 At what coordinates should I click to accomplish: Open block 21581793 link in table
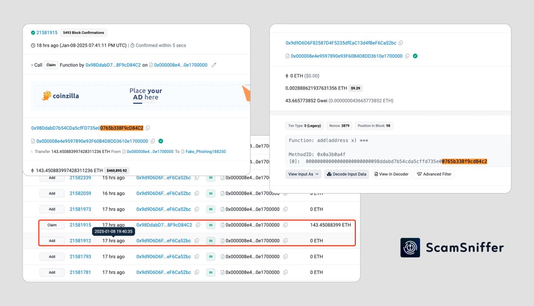[x=80, y=257]
